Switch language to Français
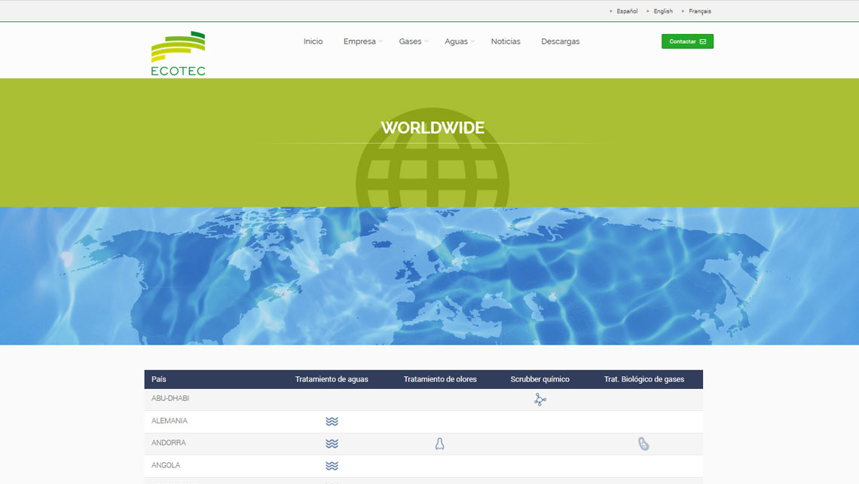859x484 pixels. [699, 11]
